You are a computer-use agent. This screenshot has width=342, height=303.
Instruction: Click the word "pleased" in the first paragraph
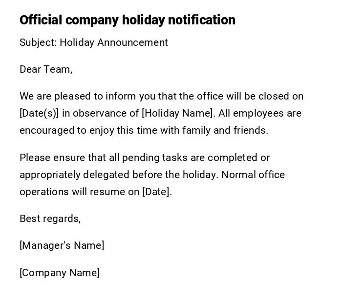pos(71,96)
